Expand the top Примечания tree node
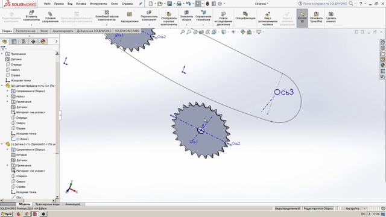Screen dimensions: 386x217 point(2,54)
